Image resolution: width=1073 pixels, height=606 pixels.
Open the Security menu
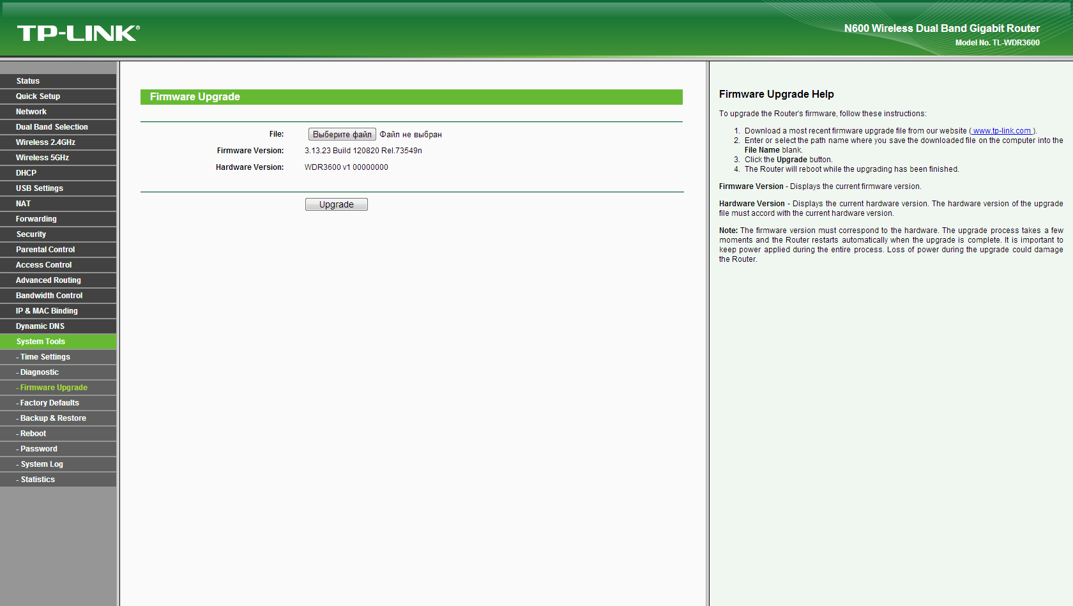[x=58, y=234]
